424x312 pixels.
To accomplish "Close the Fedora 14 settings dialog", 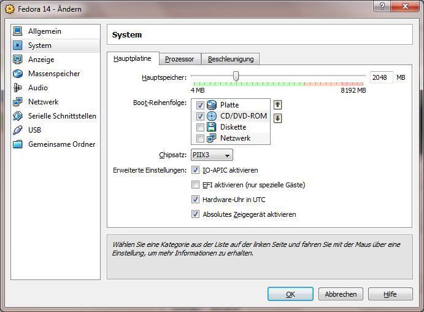I will pyautogui.click(x=406, y=6).
